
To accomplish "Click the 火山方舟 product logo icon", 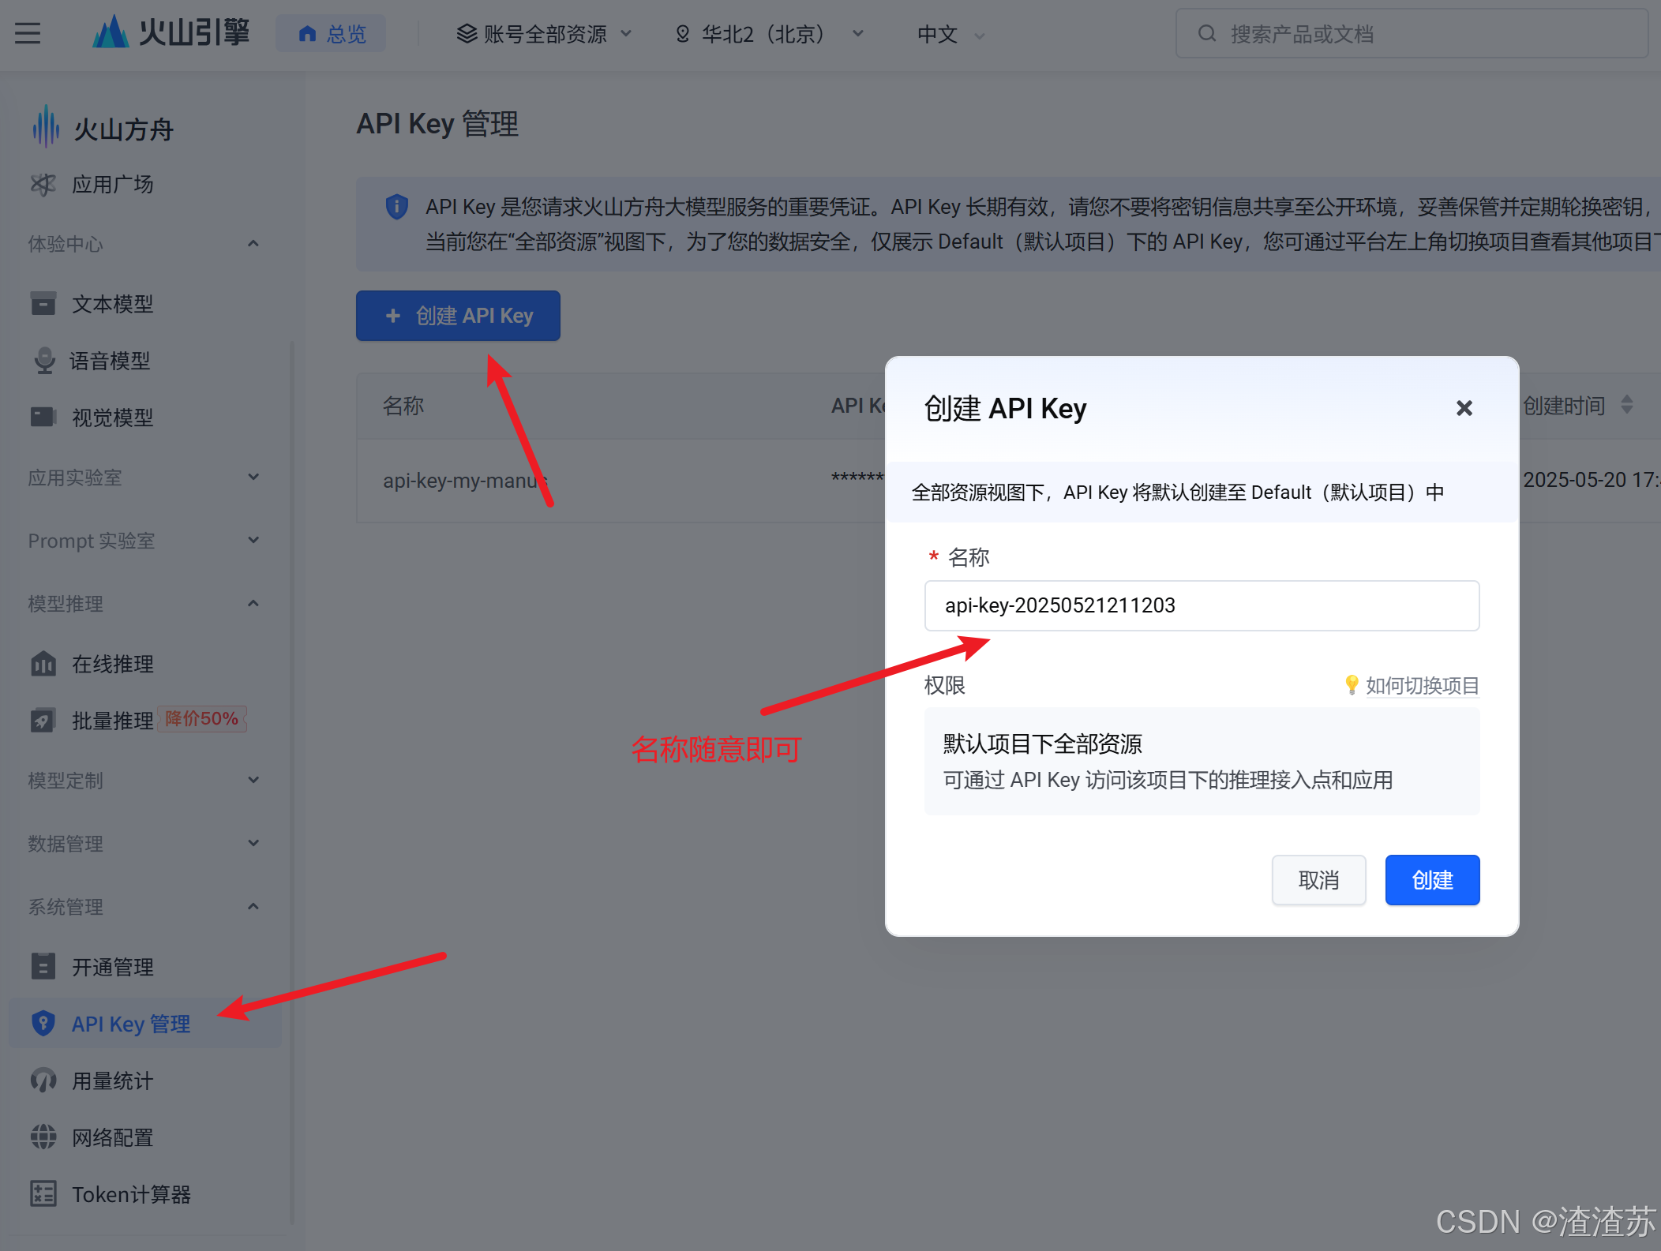I will point(46,127).
